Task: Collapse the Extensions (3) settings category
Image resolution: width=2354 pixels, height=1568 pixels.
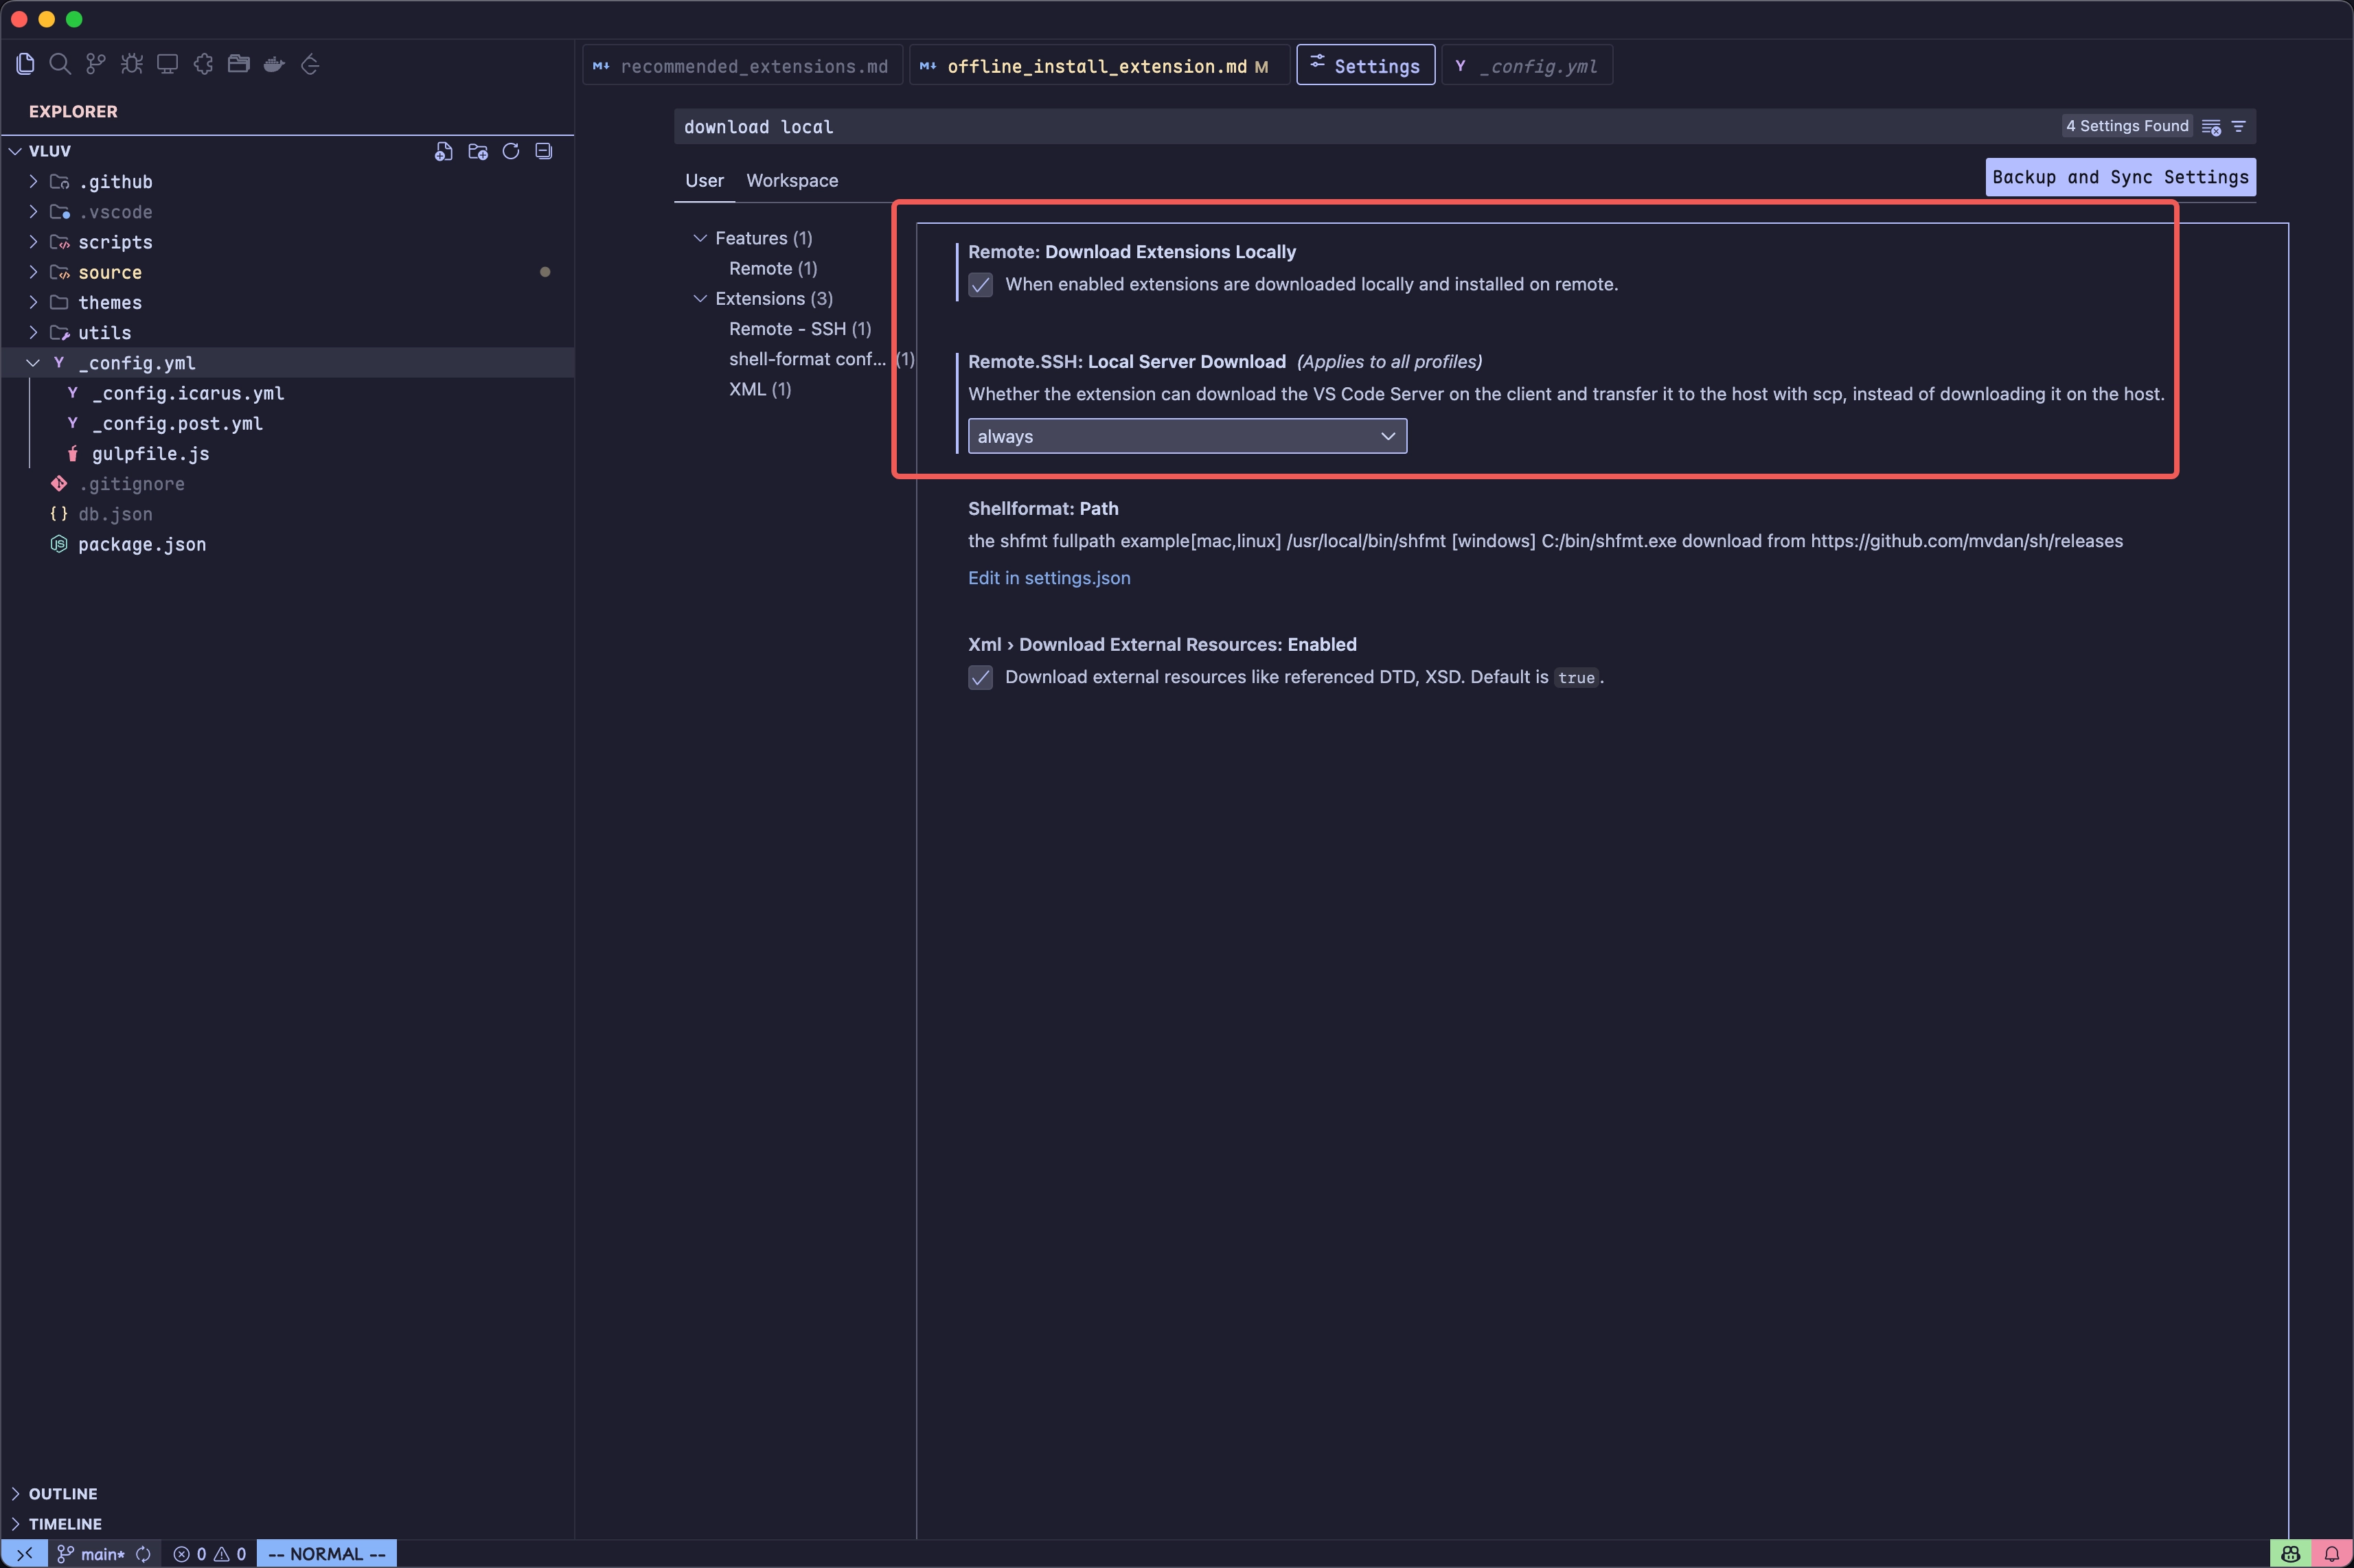Action: (x=699, y=298)
